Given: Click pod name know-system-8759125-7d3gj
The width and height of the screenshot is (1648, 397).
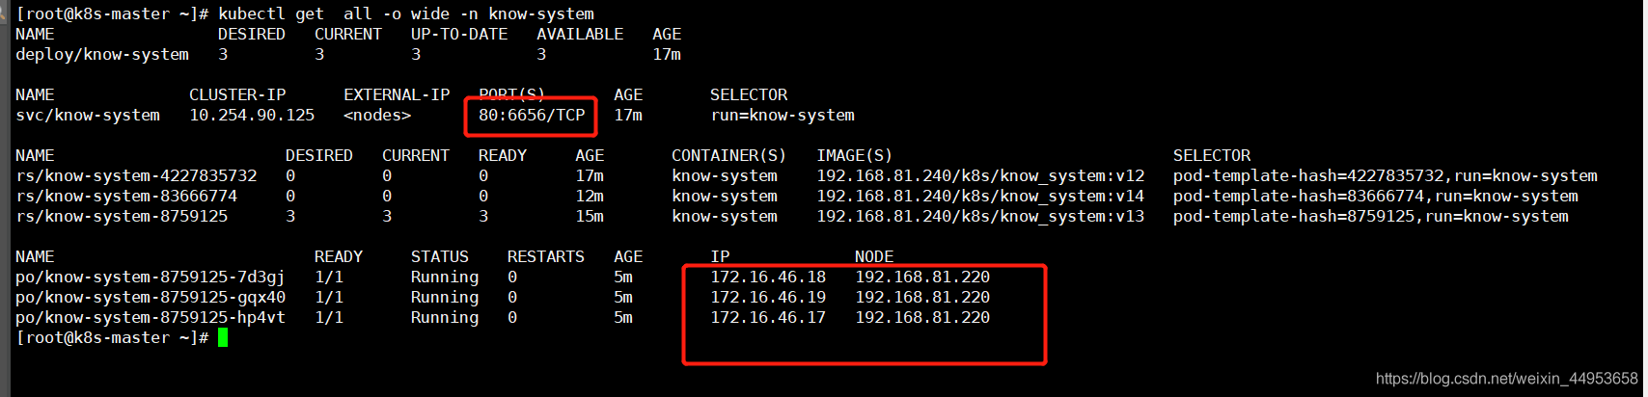Looking at the screenshot, I should 151,278.
